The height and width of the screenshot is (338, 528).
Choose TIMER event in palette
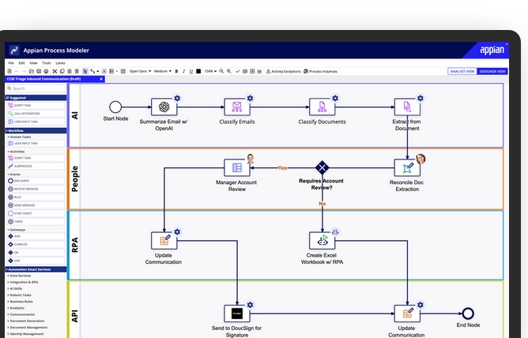coord(36,222)
